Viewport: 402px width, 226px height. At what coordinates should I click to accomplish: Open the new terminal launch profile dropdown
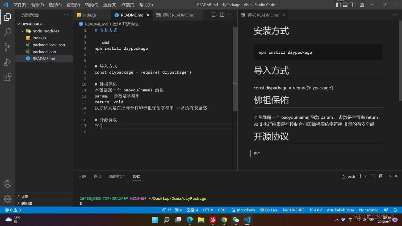(366, 176)
